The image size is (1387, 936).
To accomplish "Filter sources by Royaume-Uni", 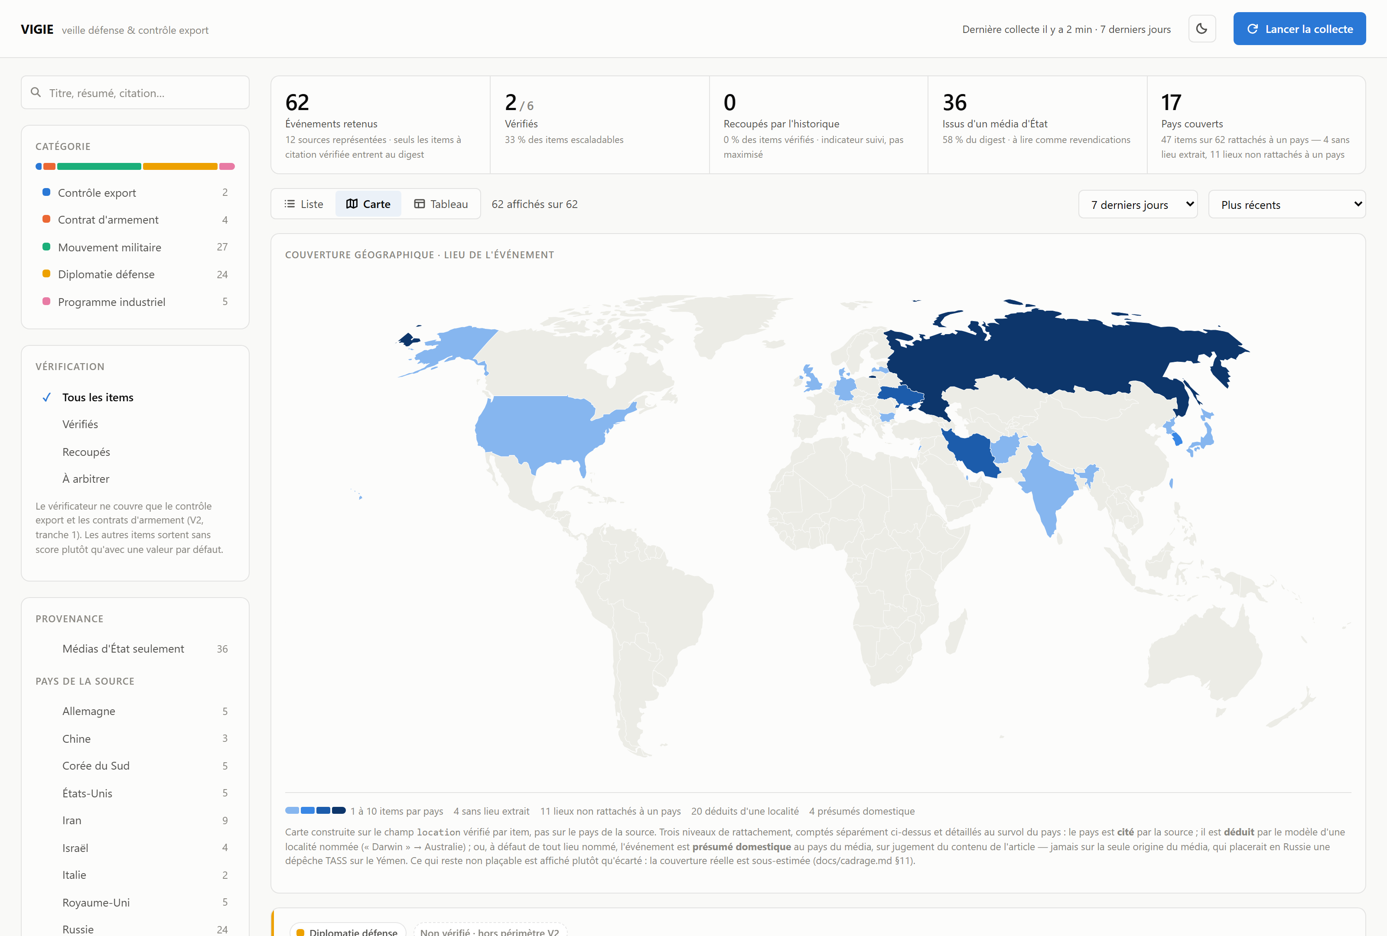I will [135, 902].
